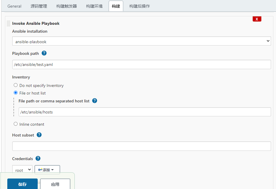This screenshot has height=189, width=276.
Task: Select Inline content inventory option
Action: point(16,124)
